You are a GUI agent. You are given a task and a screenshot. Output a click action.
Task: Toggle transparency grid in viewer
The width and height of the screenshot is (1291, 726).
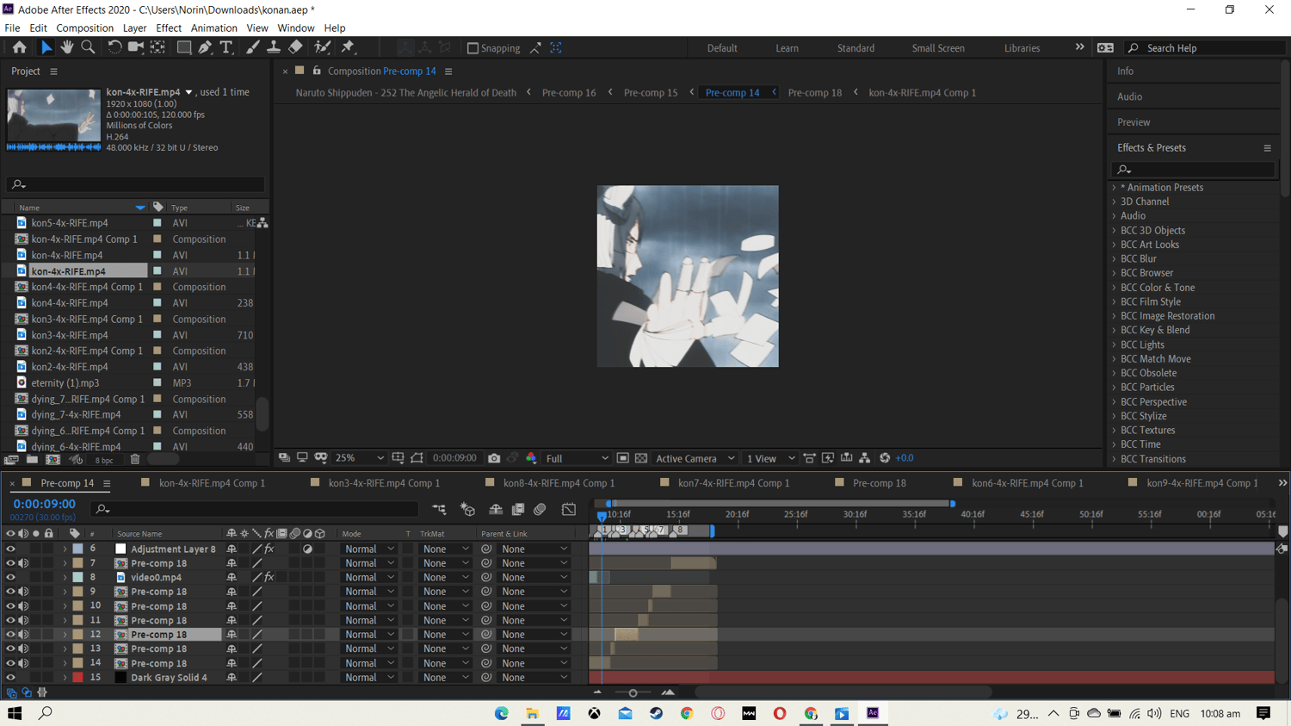click(641, 458)
